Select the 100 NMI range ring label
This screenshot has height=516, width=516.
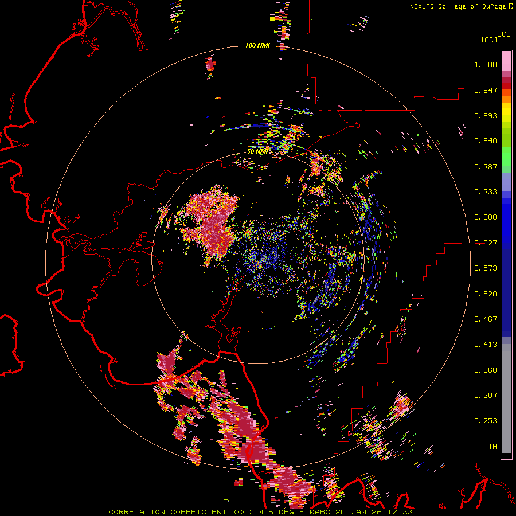pos(257,45)
